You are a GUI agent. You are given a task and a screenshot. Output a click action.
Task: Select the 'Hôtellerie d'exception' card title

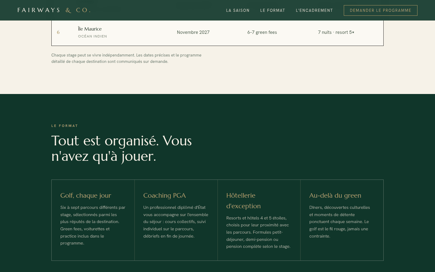tap(243, 201)
